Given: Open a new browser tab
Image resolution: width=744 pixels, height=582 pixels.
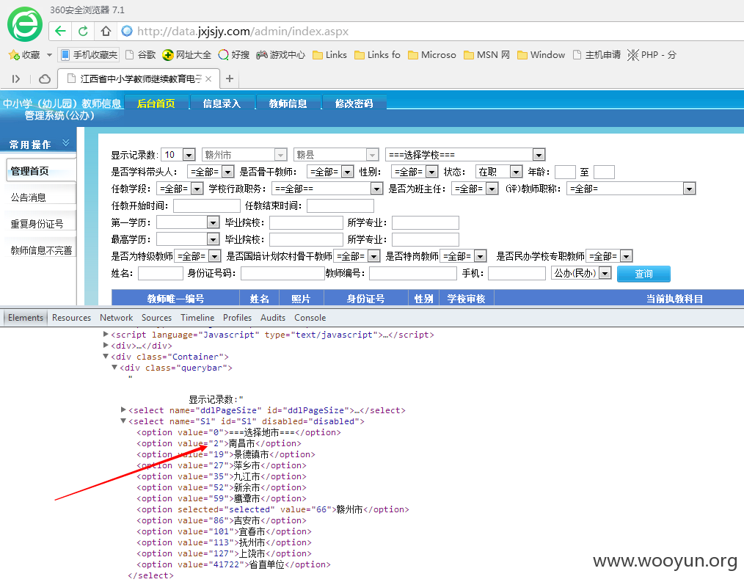Looking at the screenshot, I should [230, 79].
